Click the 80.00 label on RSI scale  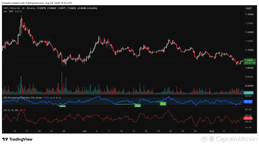(x=248, y=96)
